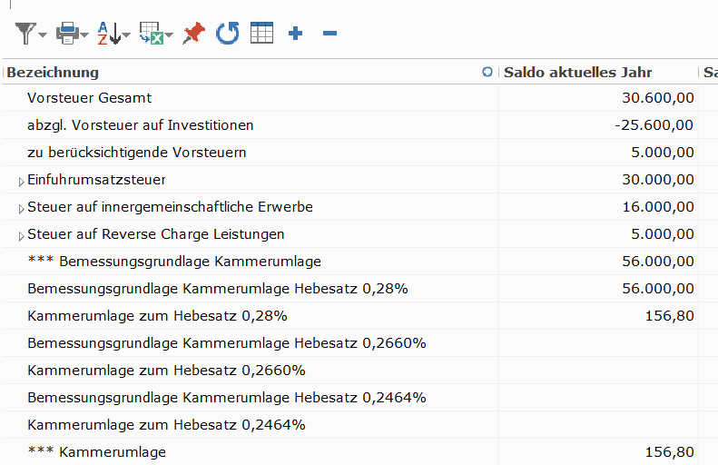The image size is (718, 465).
Task: Open the export dropdown arrow
Action: click(169, 35)
